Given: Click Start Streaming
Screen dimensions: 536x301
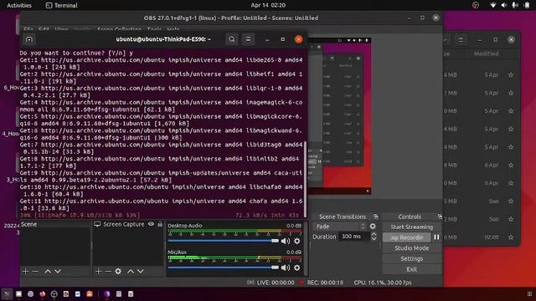Looking at the screenshot, I should (x=411, y=227).
